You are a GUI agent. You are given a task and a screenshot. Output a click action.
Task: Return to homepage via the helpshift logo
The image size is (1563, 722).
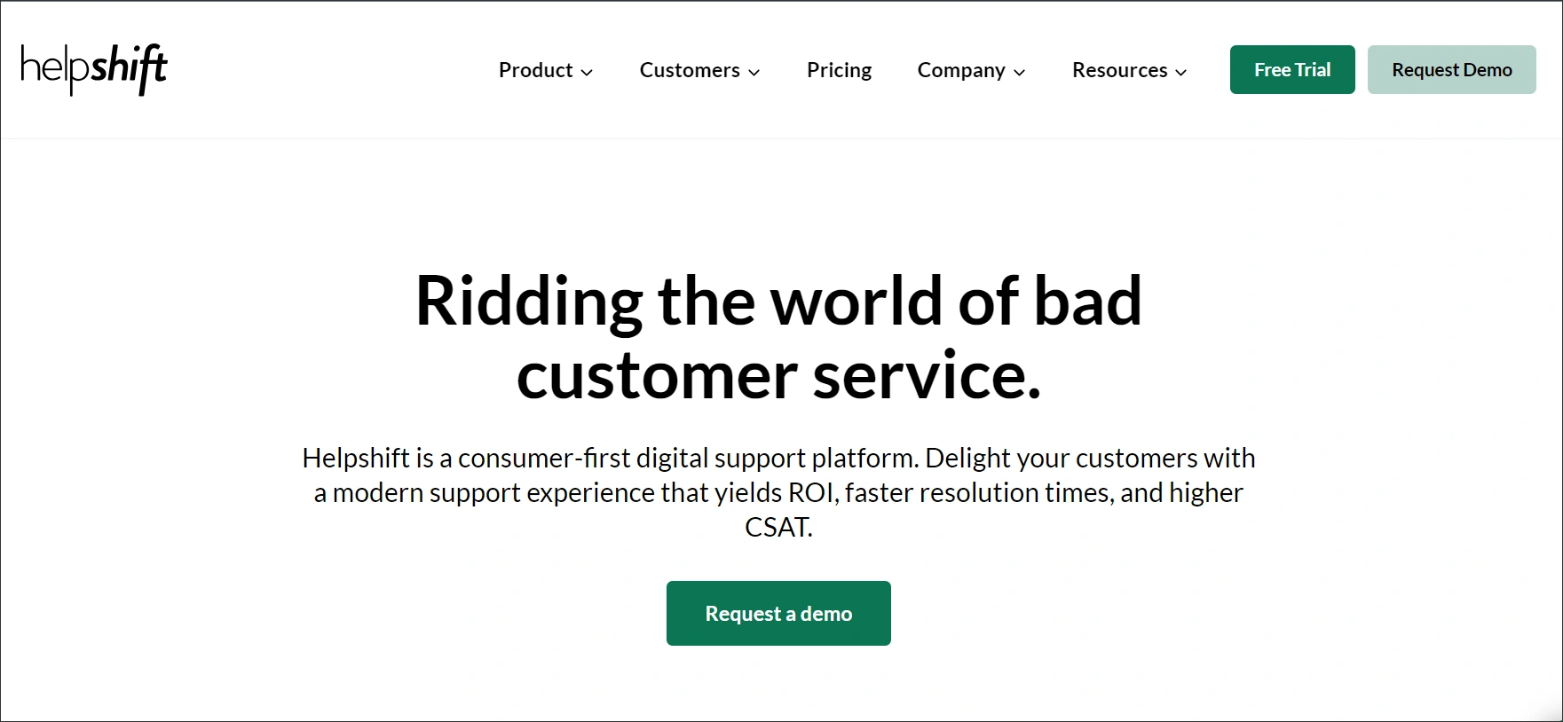pos(93,68)
